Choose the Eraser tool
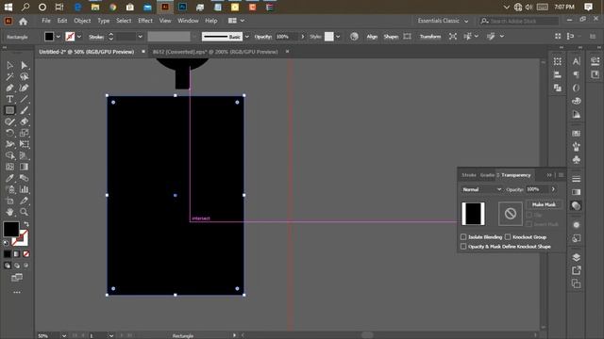This screenshot has width=604, height=339. click(x=24, y=121)
